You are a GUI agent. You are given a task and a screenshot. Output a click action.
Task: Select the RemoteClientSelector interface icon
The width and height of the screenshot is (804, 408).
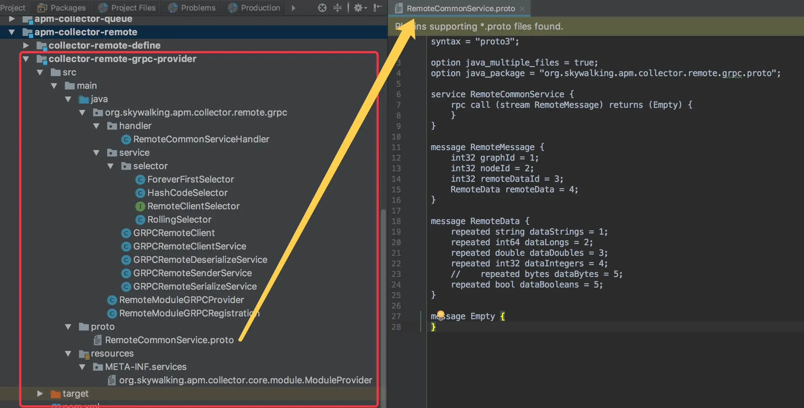tap(140, 206)
